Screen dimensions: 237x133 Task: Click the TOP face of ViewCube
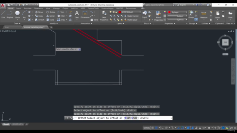point(225,42)
